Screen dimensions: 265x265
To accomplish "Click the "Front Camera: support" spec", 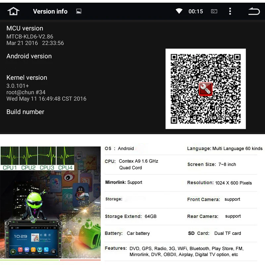I will 214,199.
